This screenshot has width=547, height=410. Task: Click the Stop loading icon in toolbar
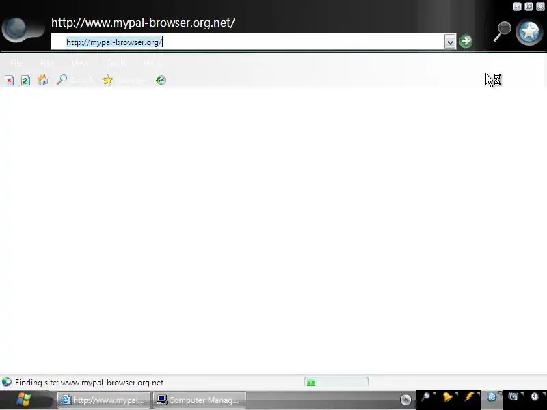(10, 81)
